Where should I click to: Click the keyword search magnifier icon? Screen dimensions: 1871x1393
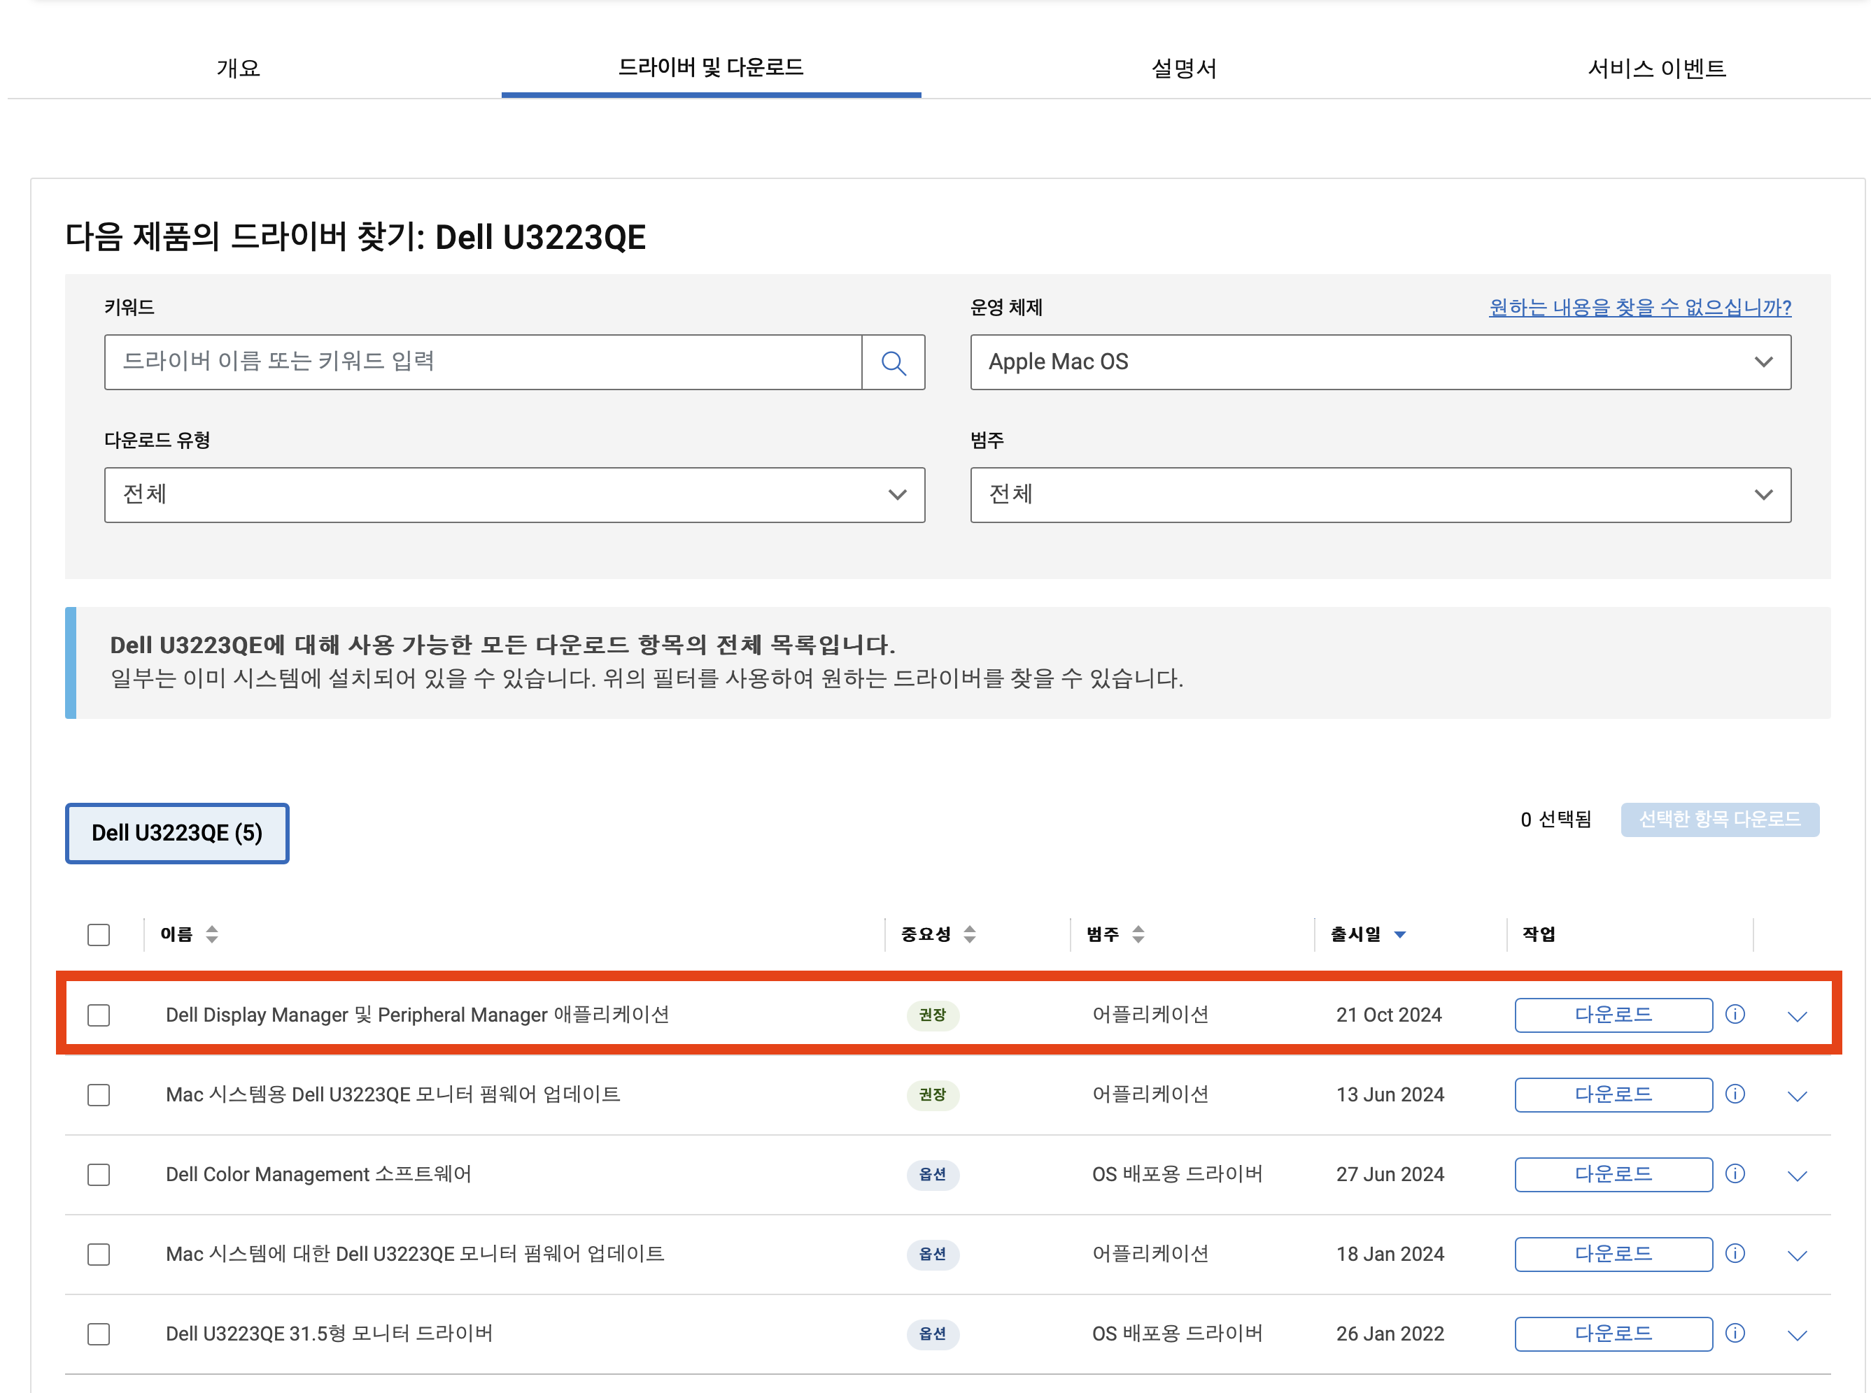point(893,362)
